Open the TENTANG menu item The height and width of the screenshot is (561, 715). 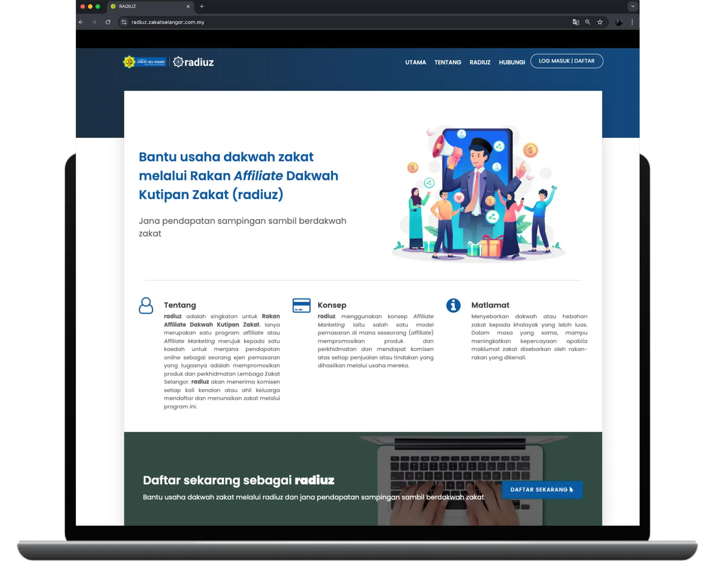pyautogui.click(x=448, y=62)
